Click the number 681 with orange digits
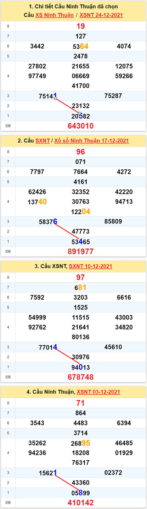 [x=81, y=288]
